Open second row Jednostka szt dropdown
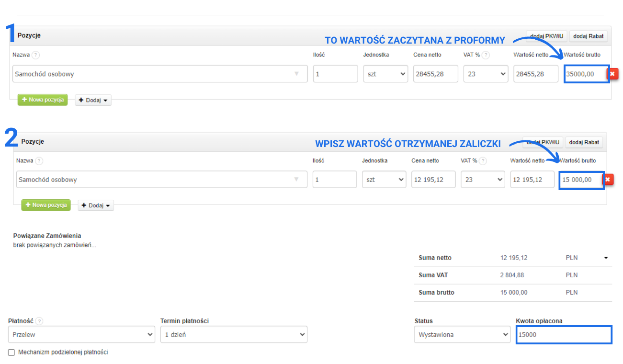623x364 pixels. point(384,180)
